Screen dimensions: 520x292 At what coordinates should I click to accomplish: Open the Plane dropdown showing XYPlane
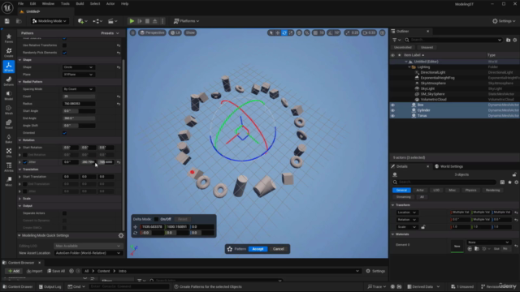[x=79, y=75]
